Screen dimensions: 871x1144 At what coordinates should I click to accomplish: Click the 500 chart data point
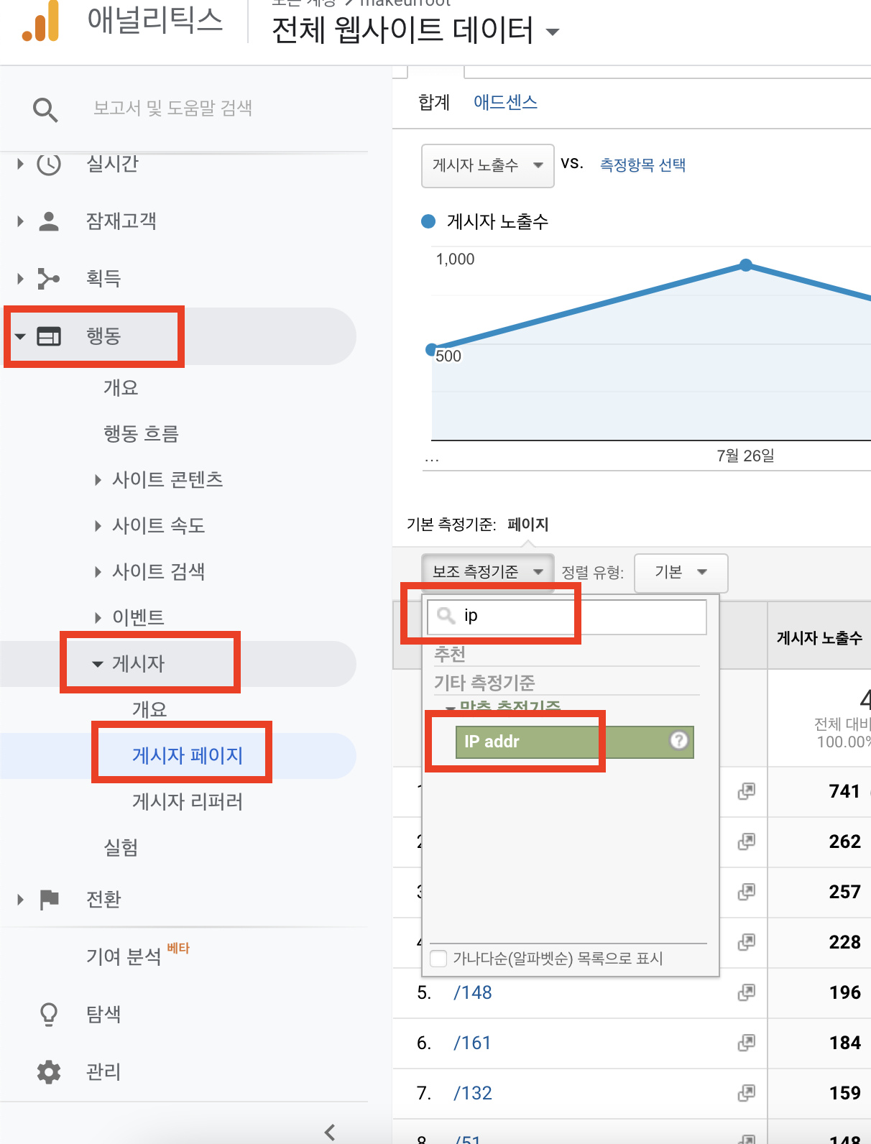431,350
